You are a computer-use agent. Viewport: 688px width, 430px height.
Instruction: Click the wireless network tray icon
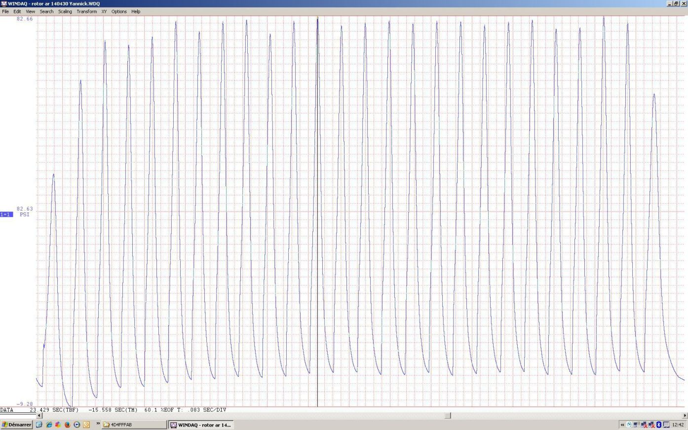[x=636, y=425]
